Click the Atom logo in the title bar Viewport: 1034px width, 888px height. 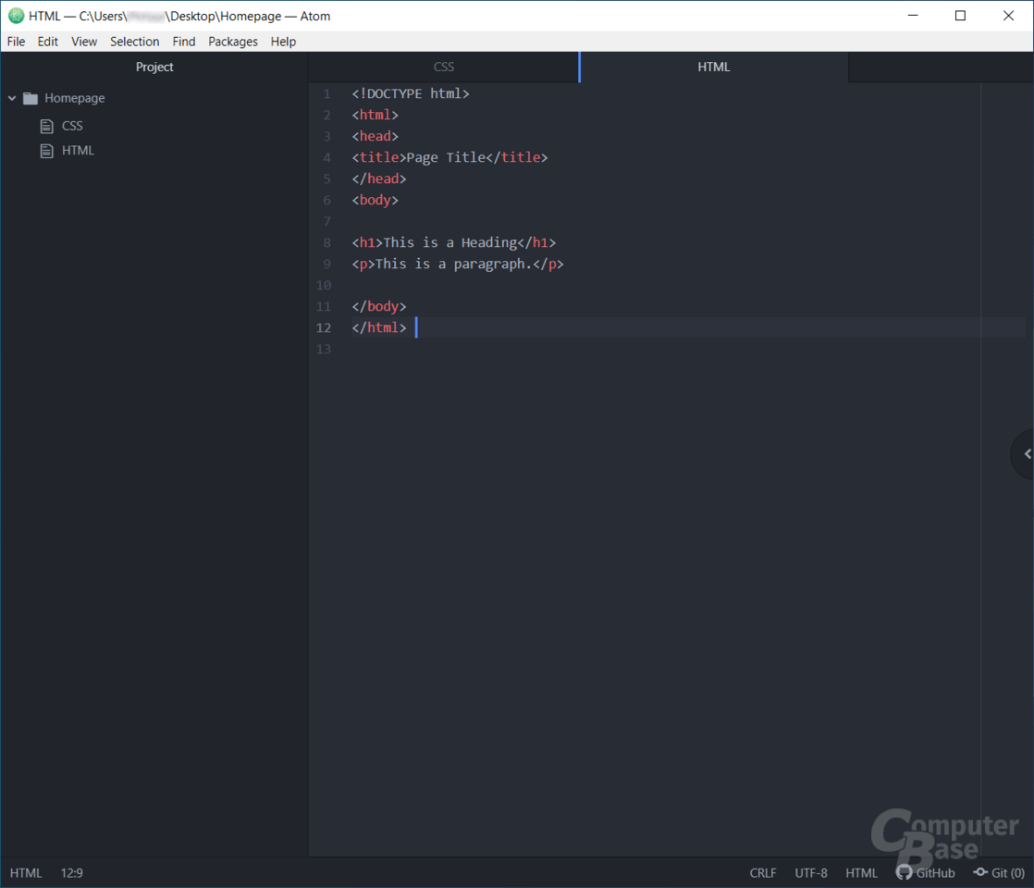15,16
